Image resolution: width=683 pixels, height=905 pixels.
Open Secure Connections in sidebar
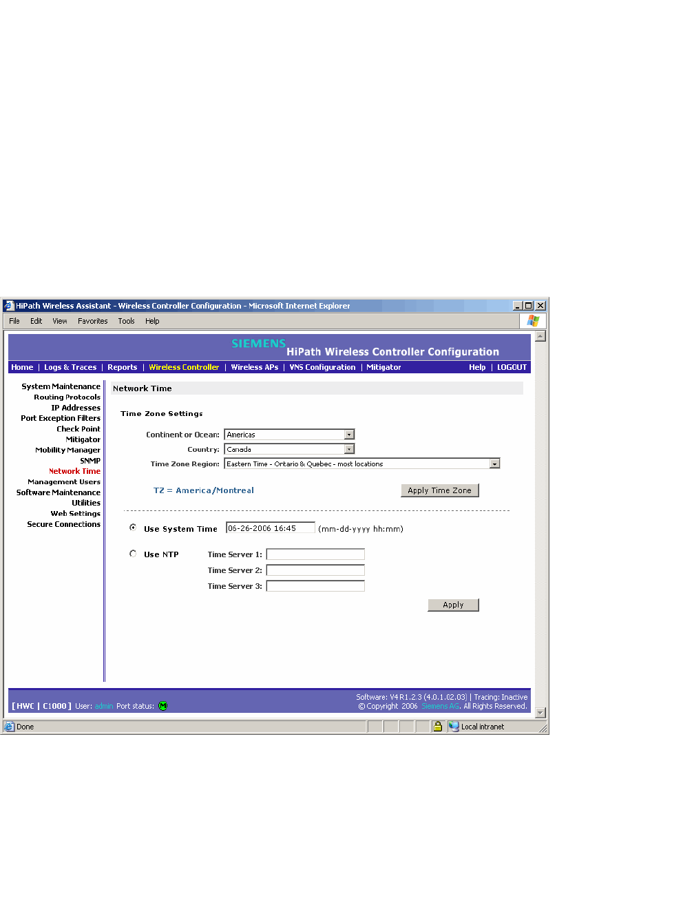pyautogui.click(x=63, y=524)
